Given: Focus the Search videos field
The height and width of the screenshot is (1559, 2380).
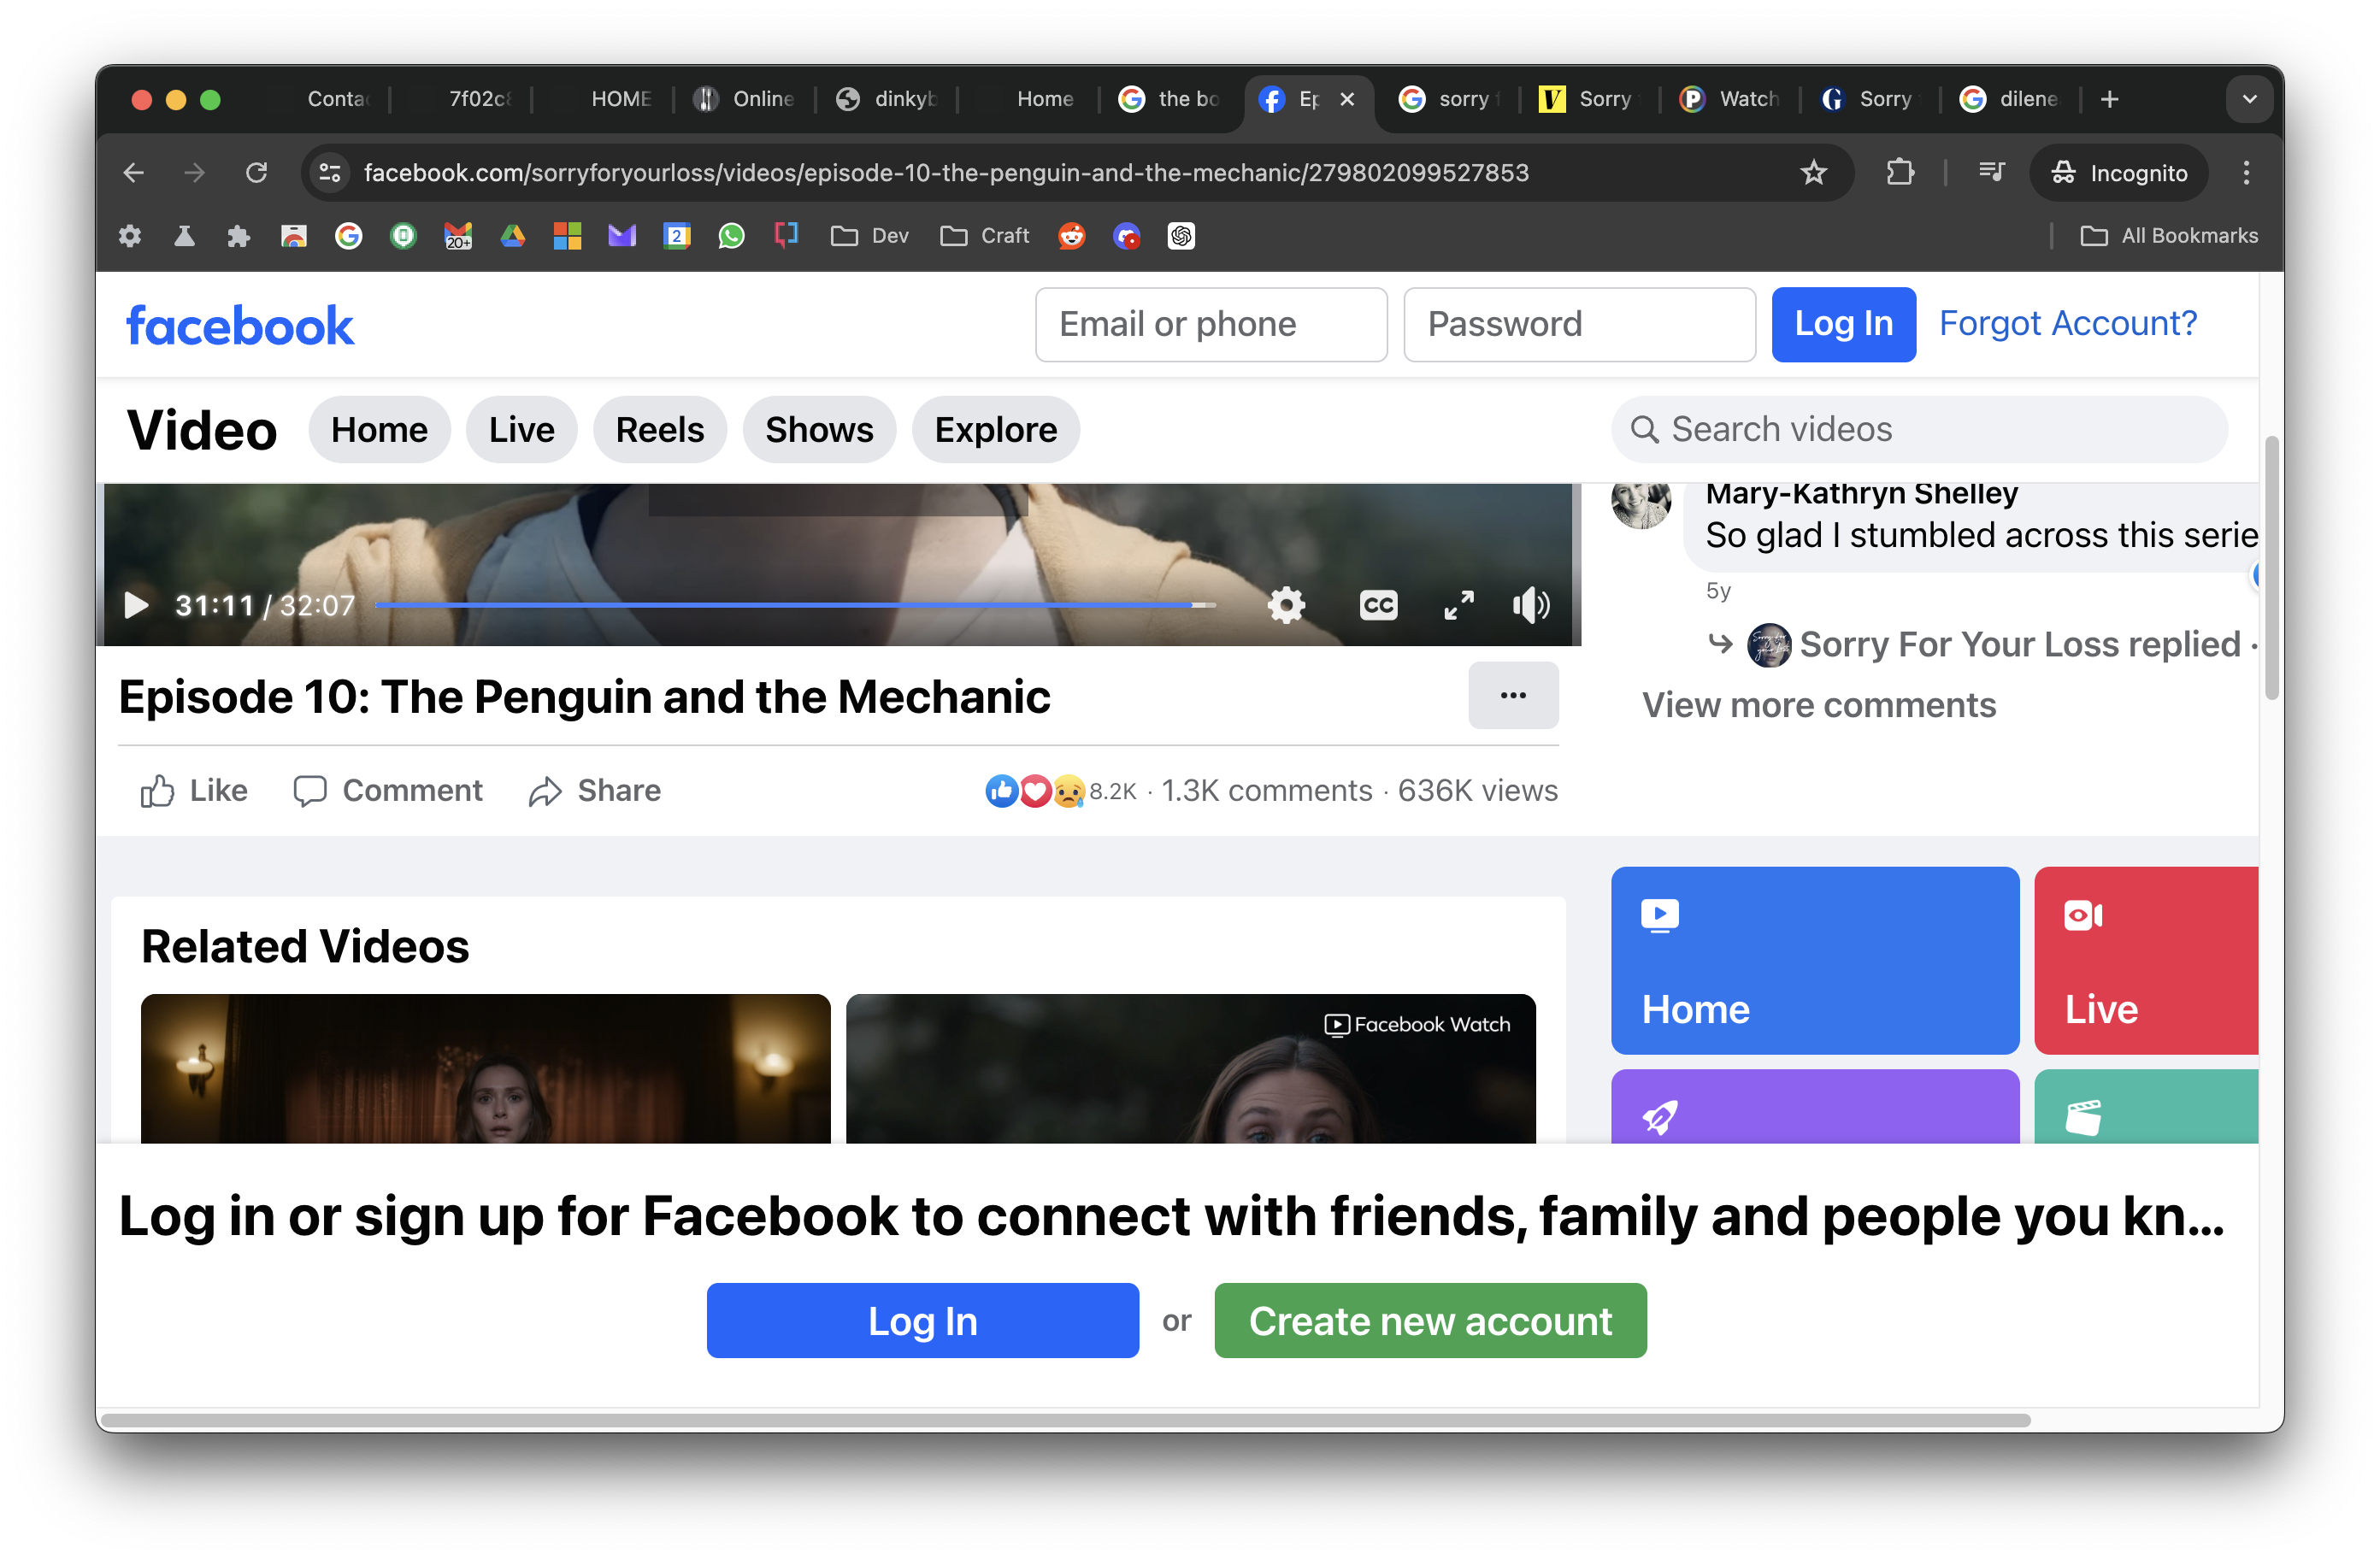Looking at the screenshot, I should point(1919,430).
